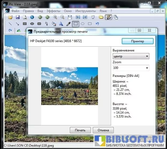Click the Отмена button
The image size is (167, 149).
point(103,130)
